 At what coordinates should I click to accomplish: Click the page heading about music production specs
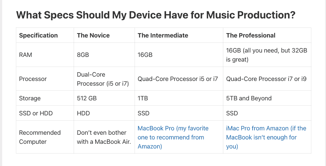pyautogui.click(x=155, y=15)
